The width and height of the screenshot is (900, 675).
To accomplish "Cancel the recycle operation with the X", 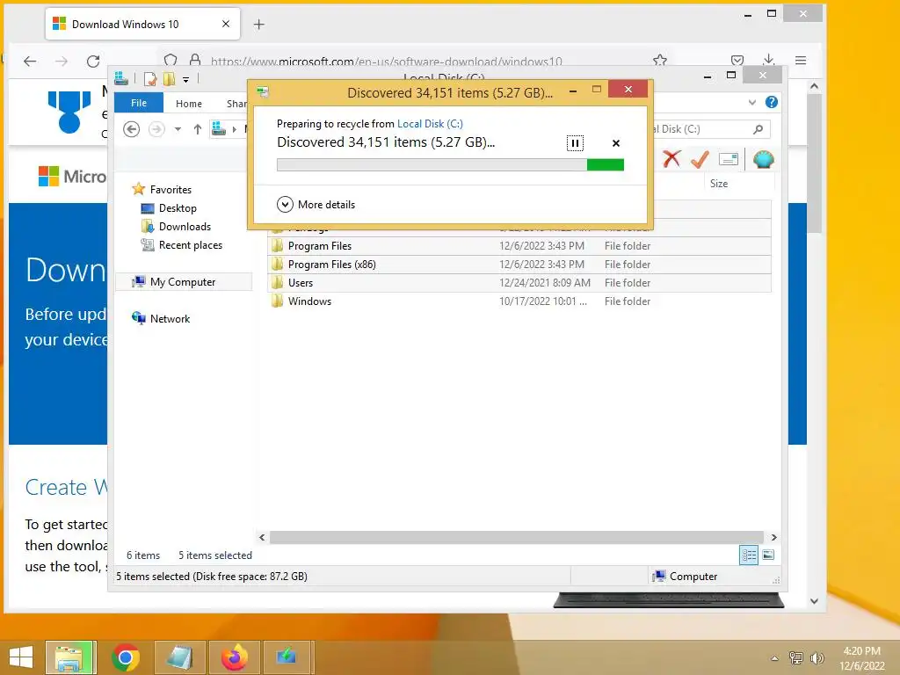I will coord(616,143).
